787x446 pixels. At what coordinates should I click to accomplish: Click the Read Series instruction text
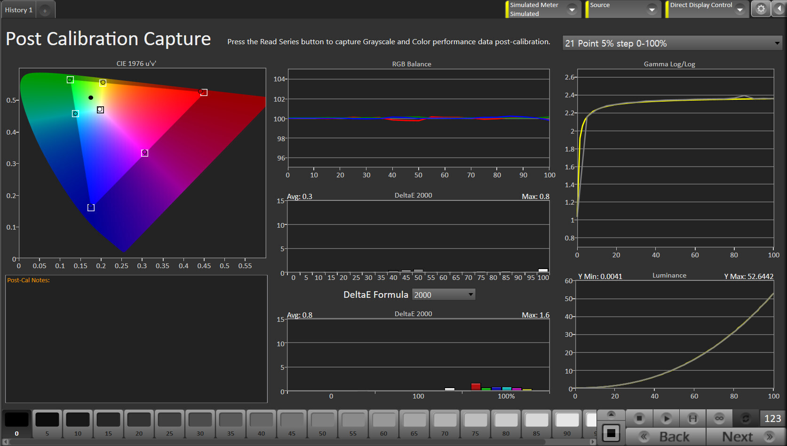coord(389,41)
